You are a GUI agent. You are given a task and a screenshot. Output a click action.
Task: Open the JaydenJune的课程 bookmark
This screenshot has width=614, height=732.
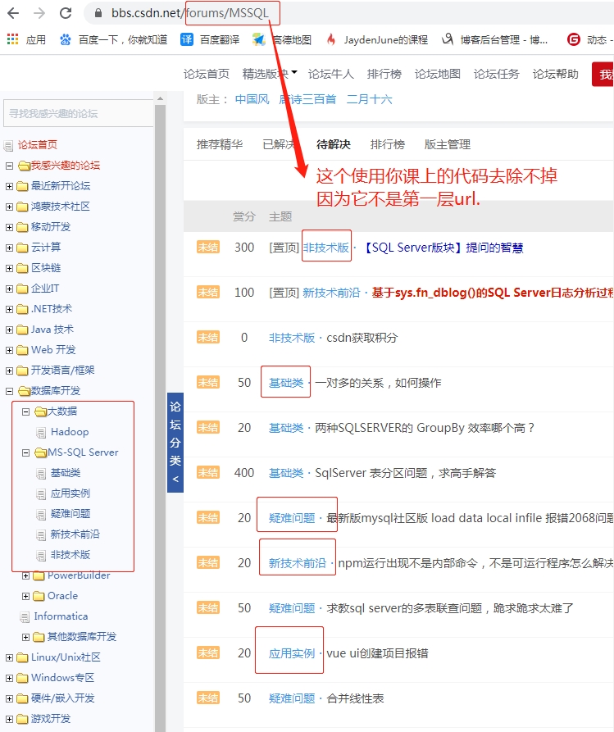tap(377, 39)
